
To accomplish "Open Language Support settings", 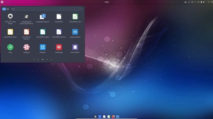I will pos(43,18).
